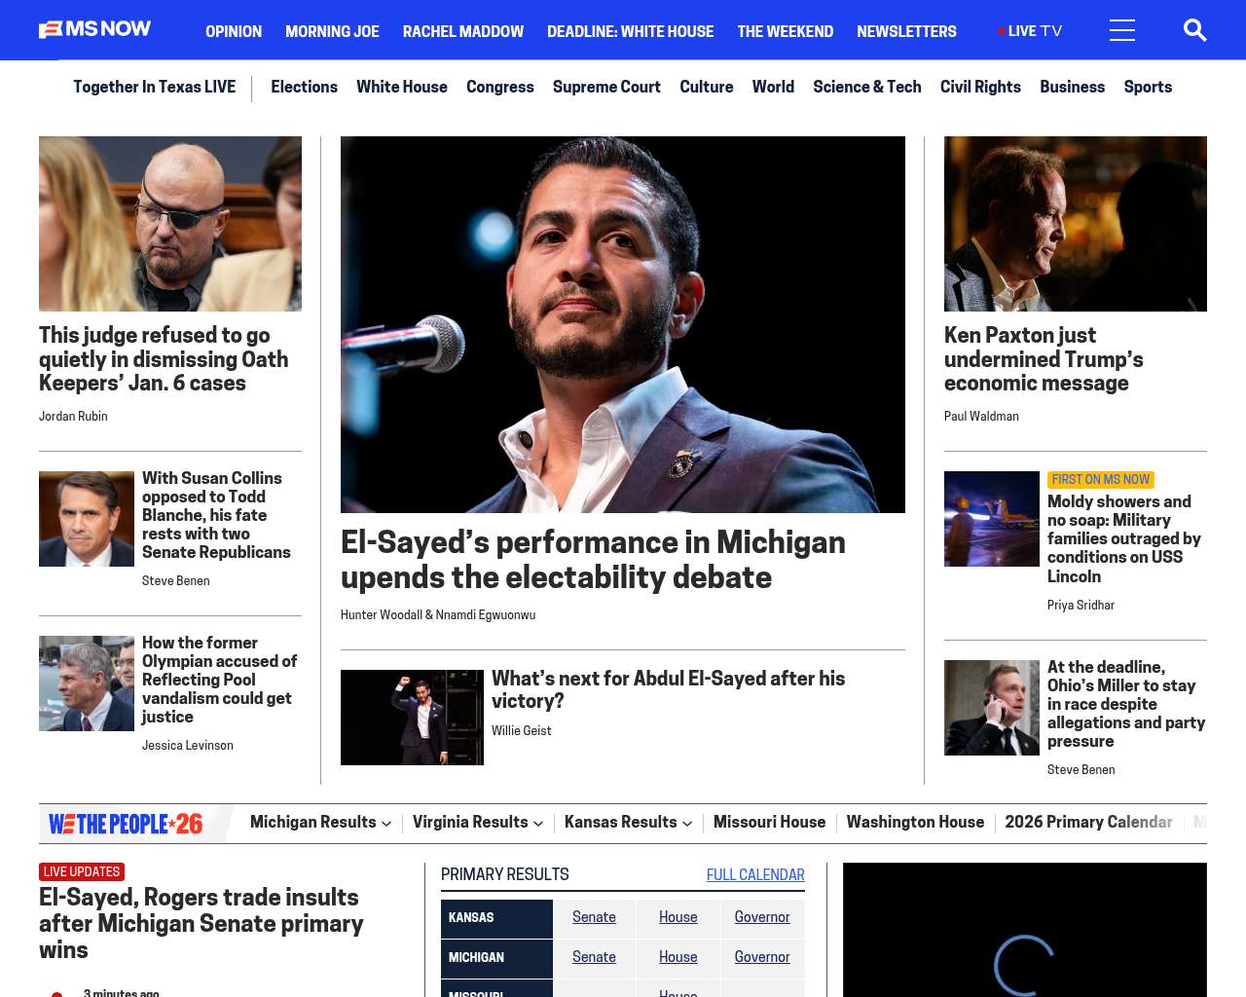Select World topic
The width and height of the screenshot is (1246, 997).
click(x=773, y=87)
